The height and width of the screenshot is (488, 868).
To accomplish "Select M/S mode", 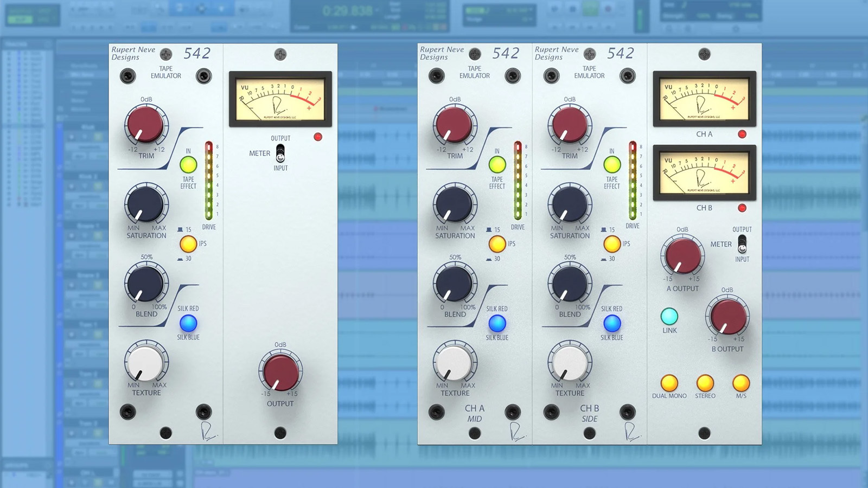I will pos(741,383).
